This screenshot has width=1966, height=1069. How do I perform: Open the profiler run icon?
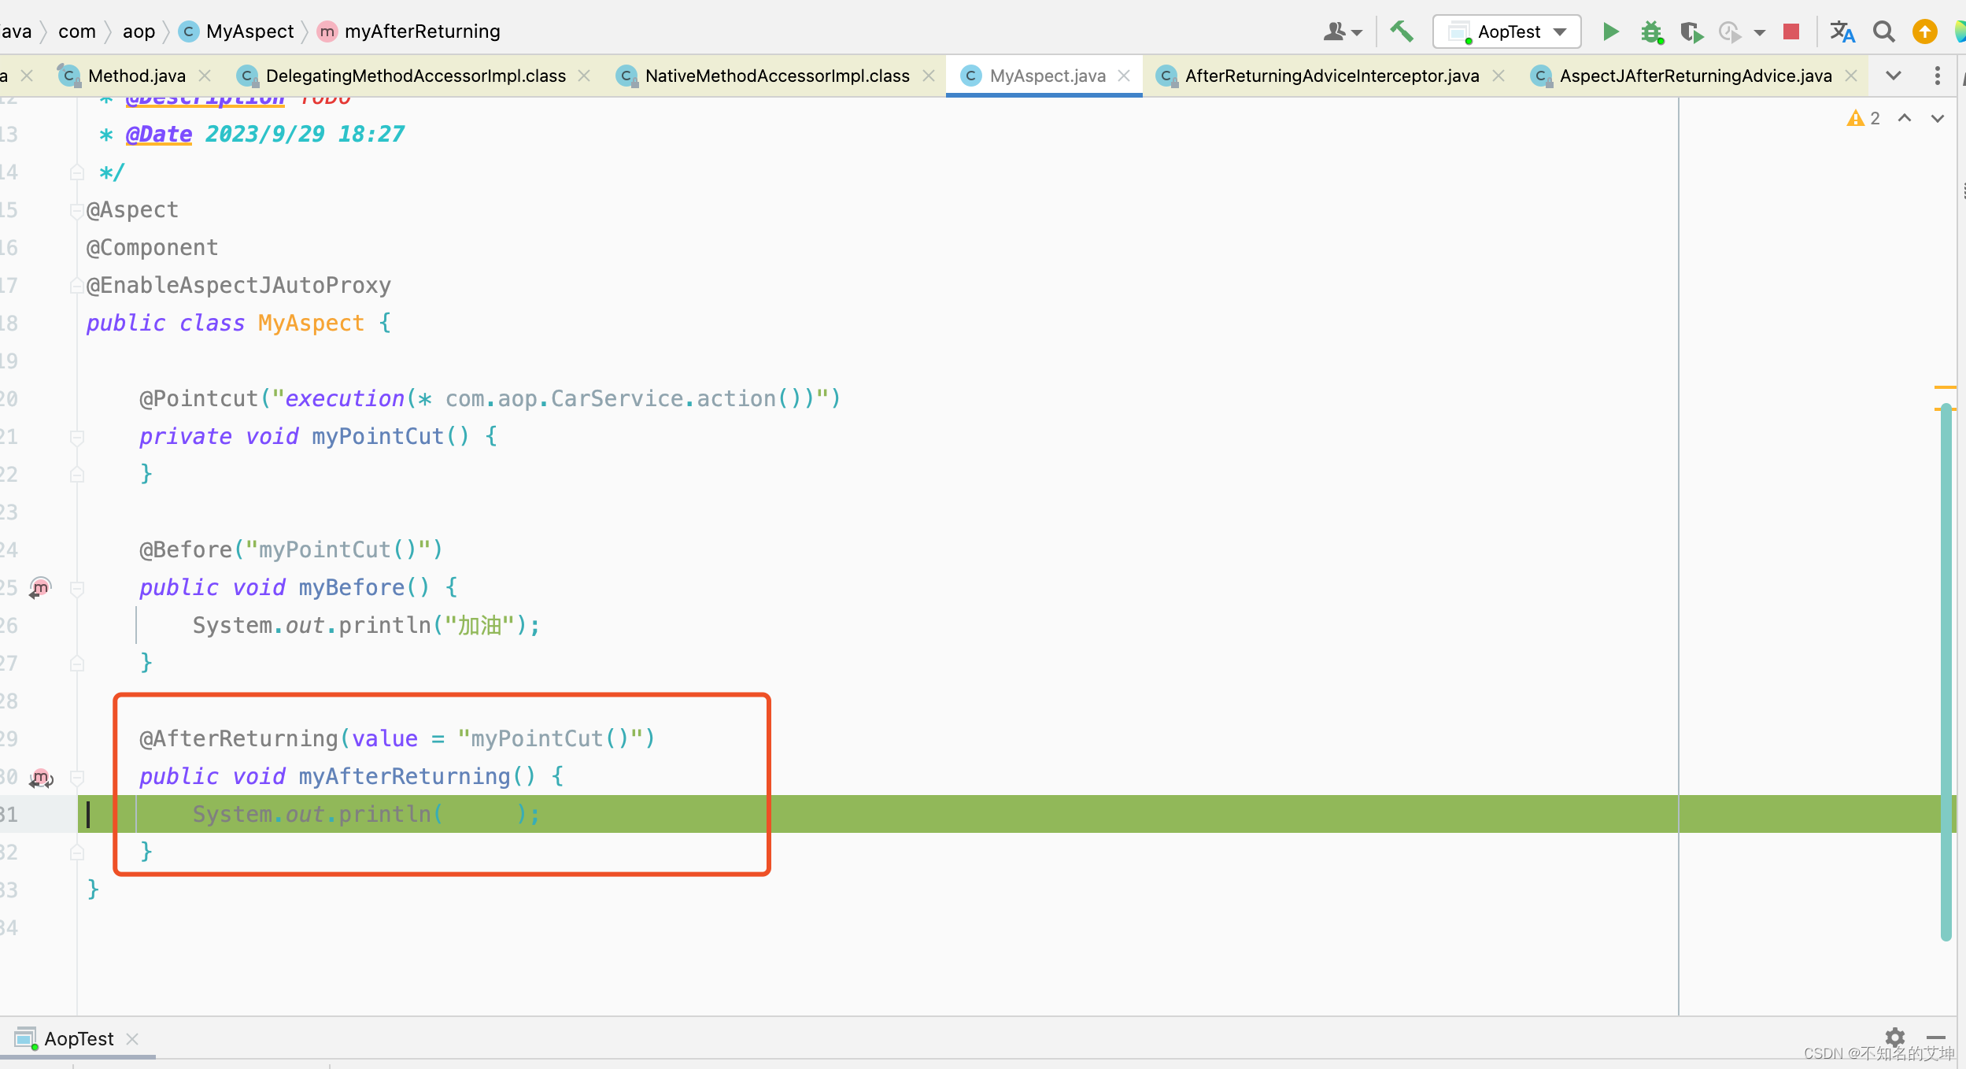[x=1729, y=31]
